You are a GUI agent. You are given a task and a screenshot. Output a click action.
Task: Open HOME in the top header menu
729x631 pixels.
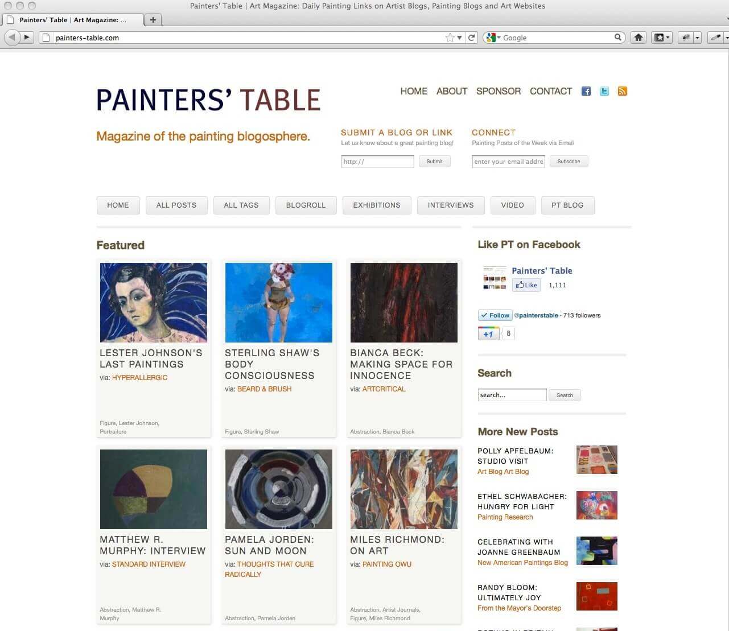click(x=414, y=91)
